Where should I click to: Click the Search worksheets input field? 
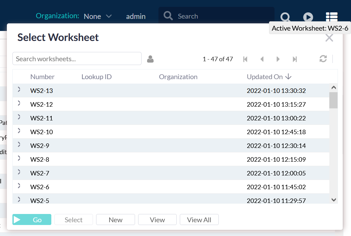click(77, 59)
